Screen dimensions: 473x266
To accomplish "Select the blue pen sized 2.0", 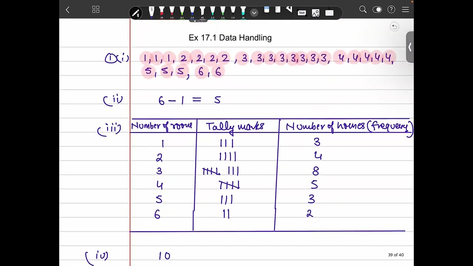I will click(x=192, y=13).
